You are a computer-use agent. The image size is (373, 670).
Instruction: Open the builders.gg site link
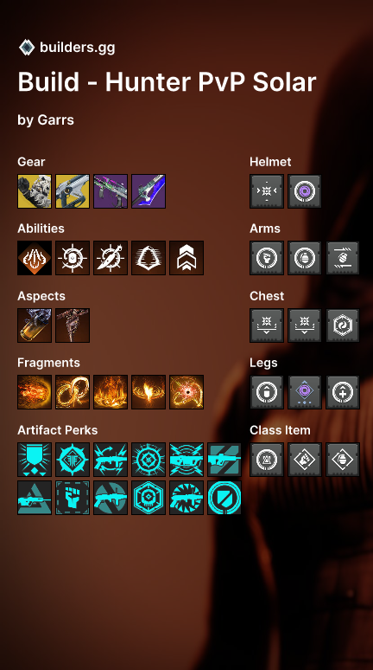[77, 48]
